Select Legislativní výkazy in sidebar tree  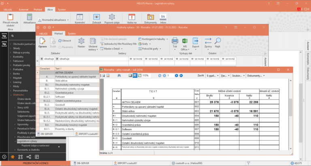(27, 141)
